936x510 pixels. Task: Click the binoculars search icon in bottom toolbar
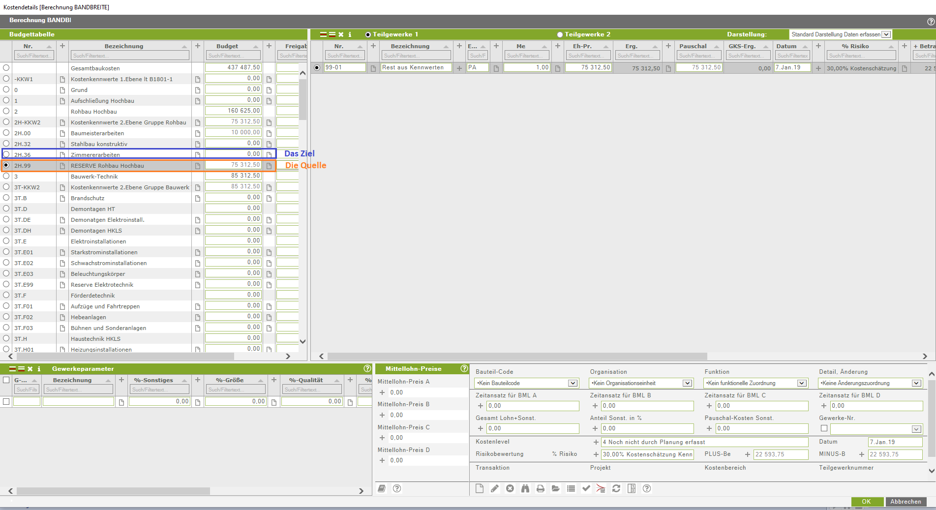(525, 488)
